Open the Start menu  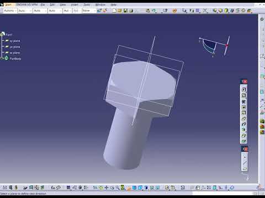pyautogui.click(x=8, y=4)
